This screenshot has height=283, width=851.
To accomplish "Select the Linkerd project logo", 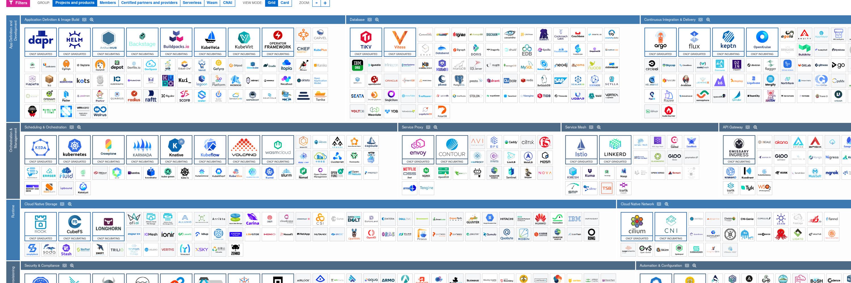I will (x=615, y=150).
